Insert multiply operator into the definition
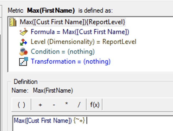The width and height of the screenshot is (173, 131). 67,104
